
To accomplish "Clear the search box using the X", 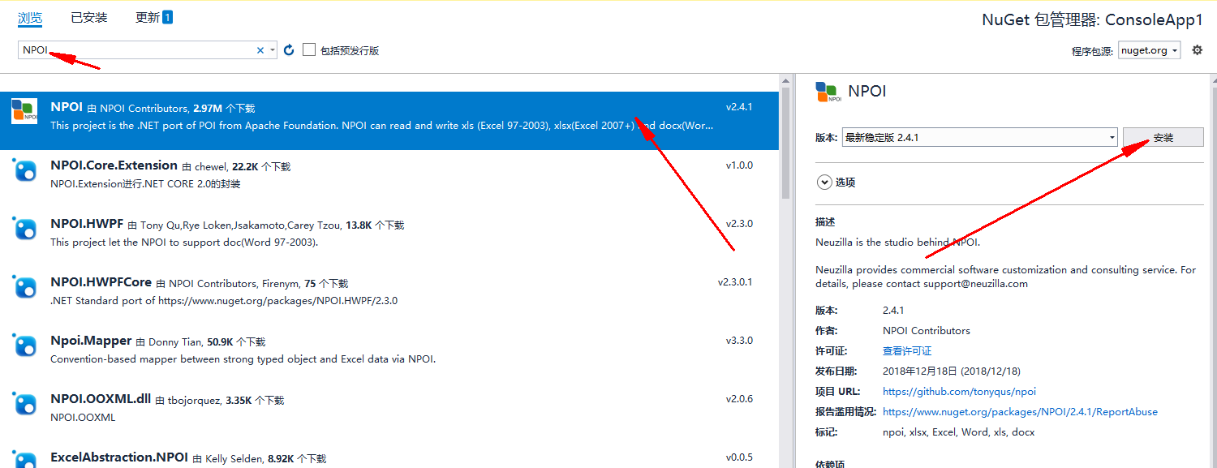I will [x=260, y=49].
